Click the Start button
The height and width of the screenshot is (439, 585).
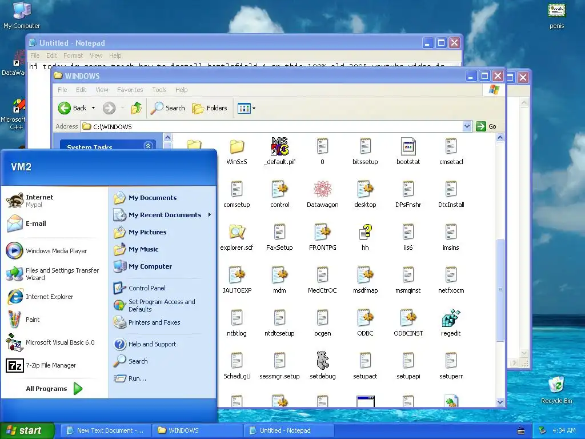(27, 430)
